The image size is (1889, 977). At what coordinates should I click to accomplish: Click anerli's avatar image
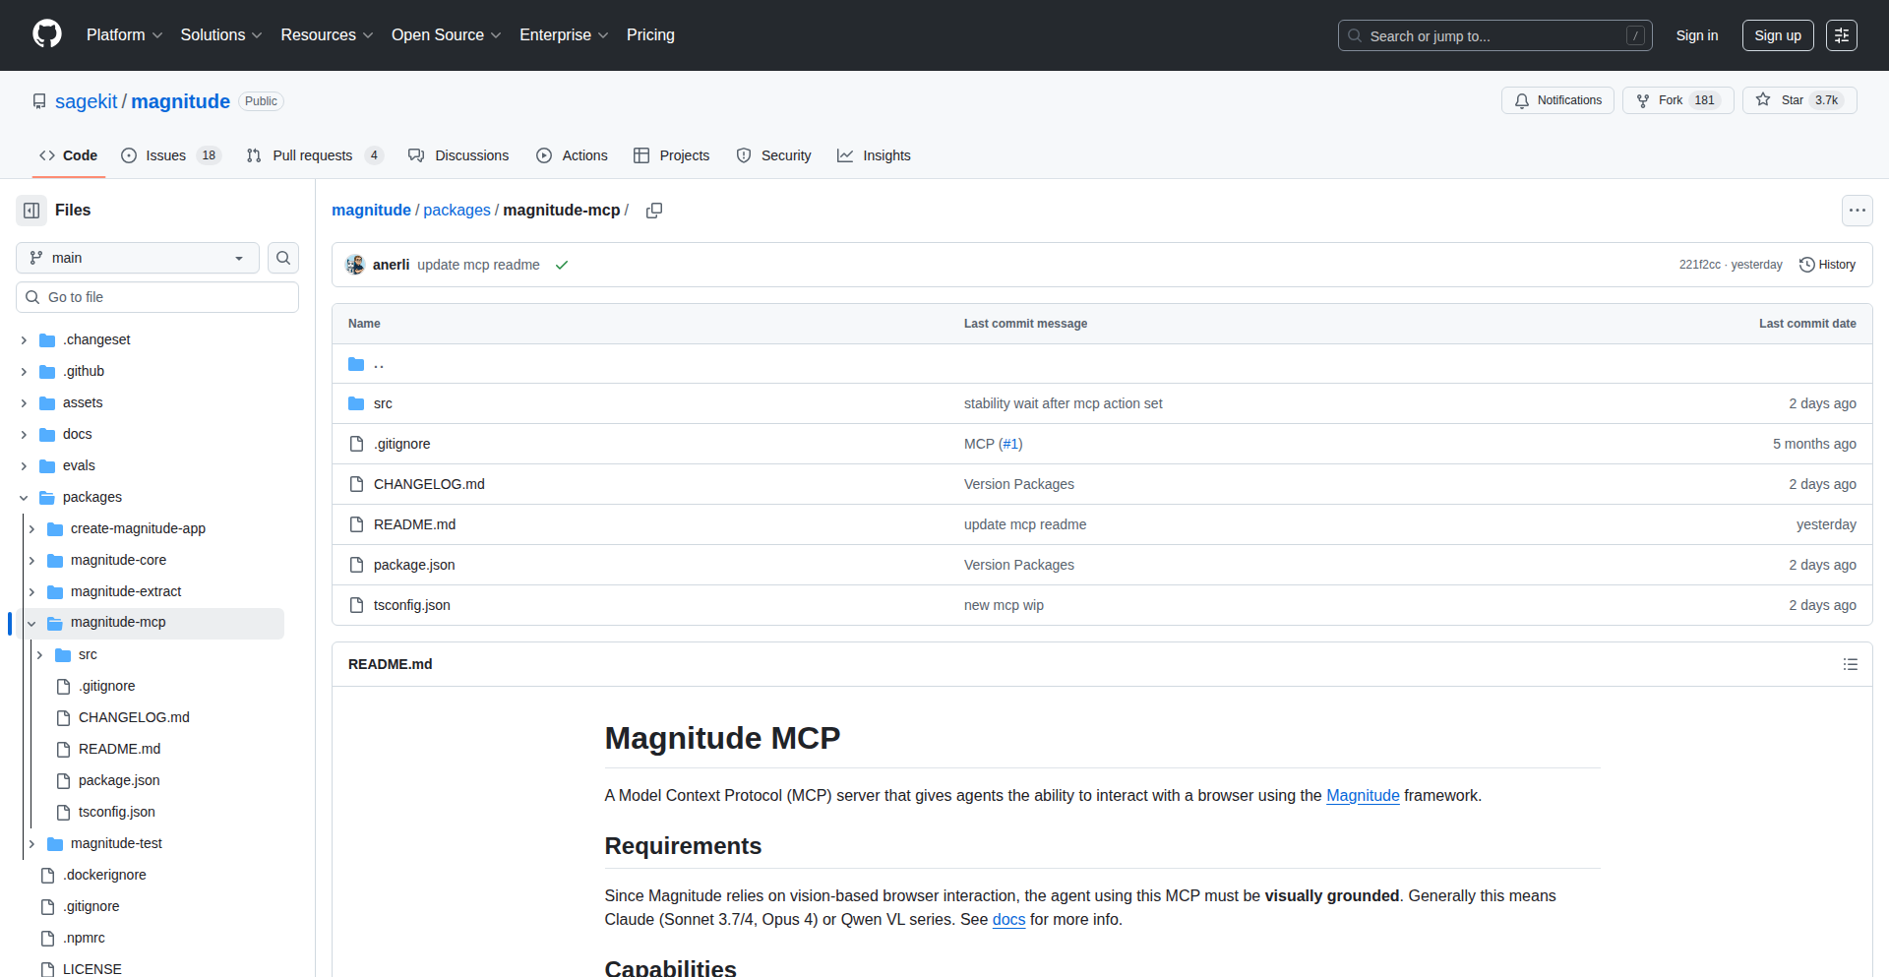pos(355,265)
